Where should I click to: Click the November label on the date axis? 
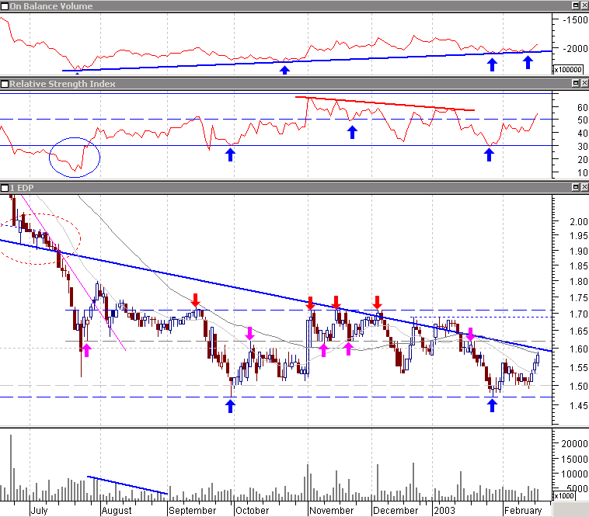[x=331, y=510]
